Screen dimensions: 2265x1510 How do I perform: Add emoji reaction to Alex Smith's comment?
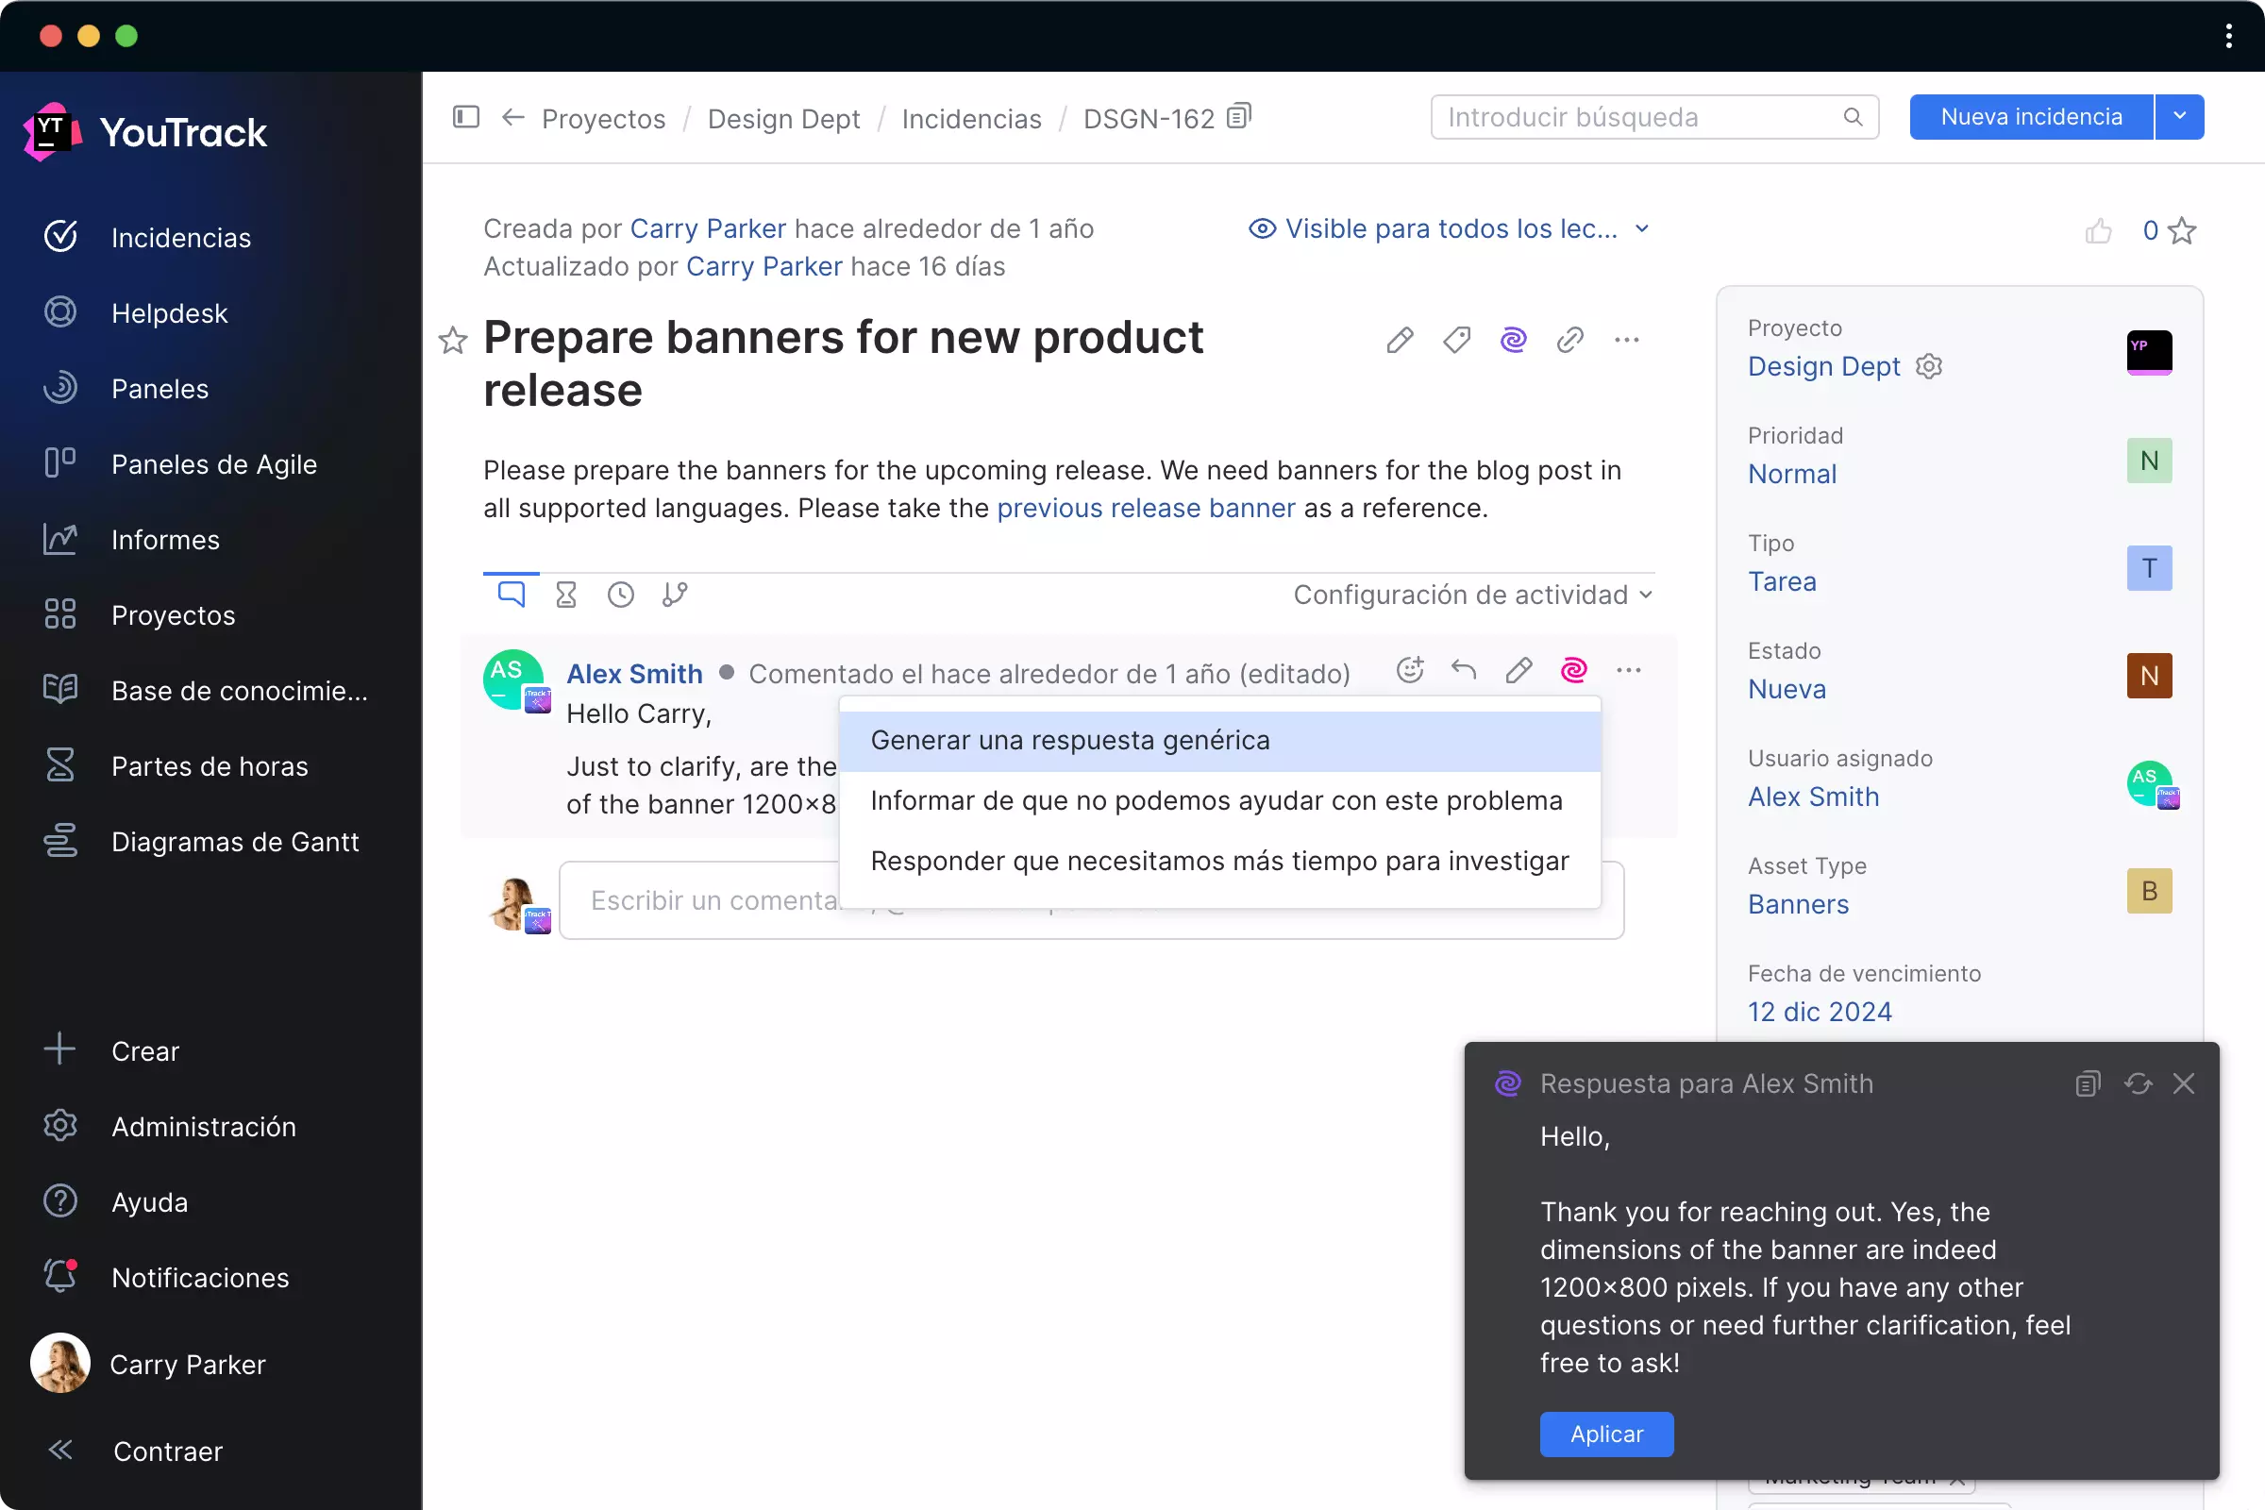[x=1409, y=670]
